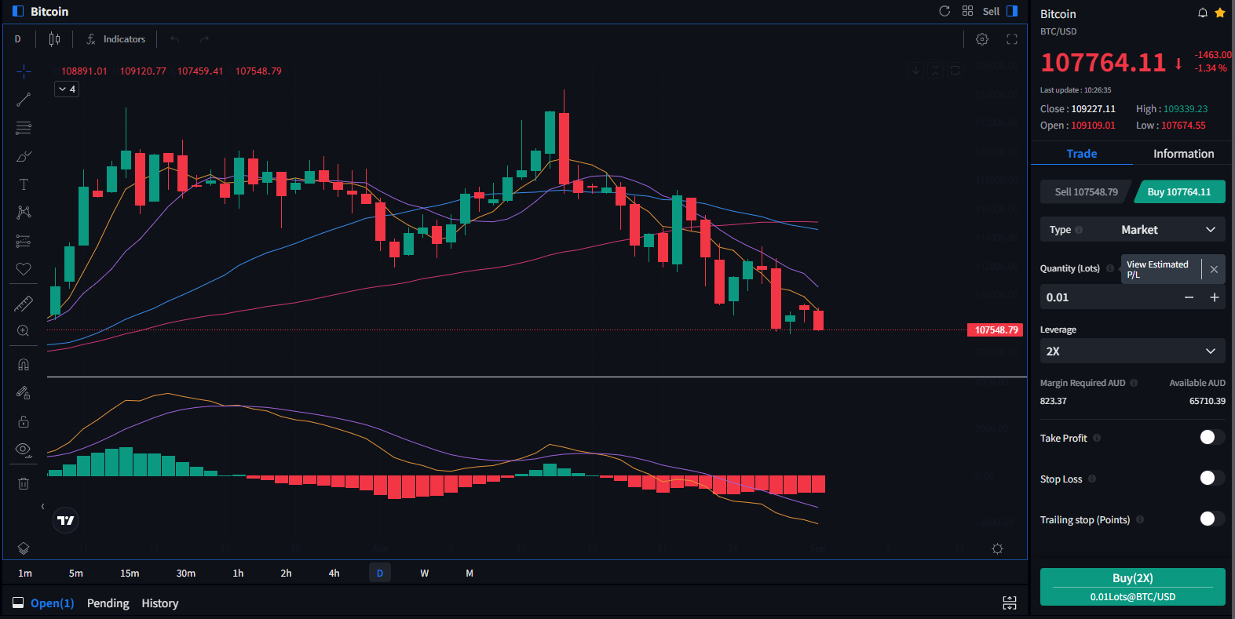Click the TradingView logo
The width and height of the screenshot is (1235, 619).
(66, 520)
